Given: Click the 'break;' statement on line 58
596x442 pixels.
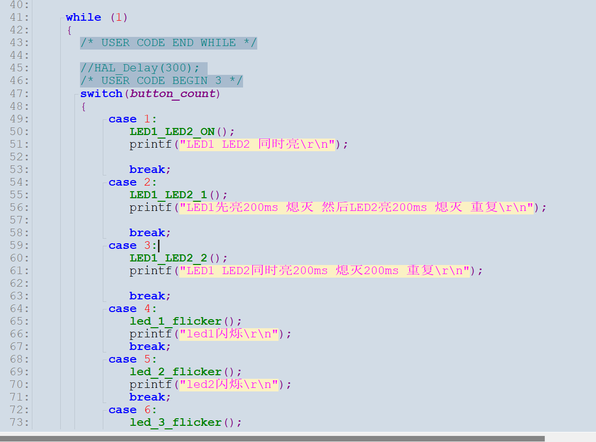Looking at the screenshot, I should 150,233.
